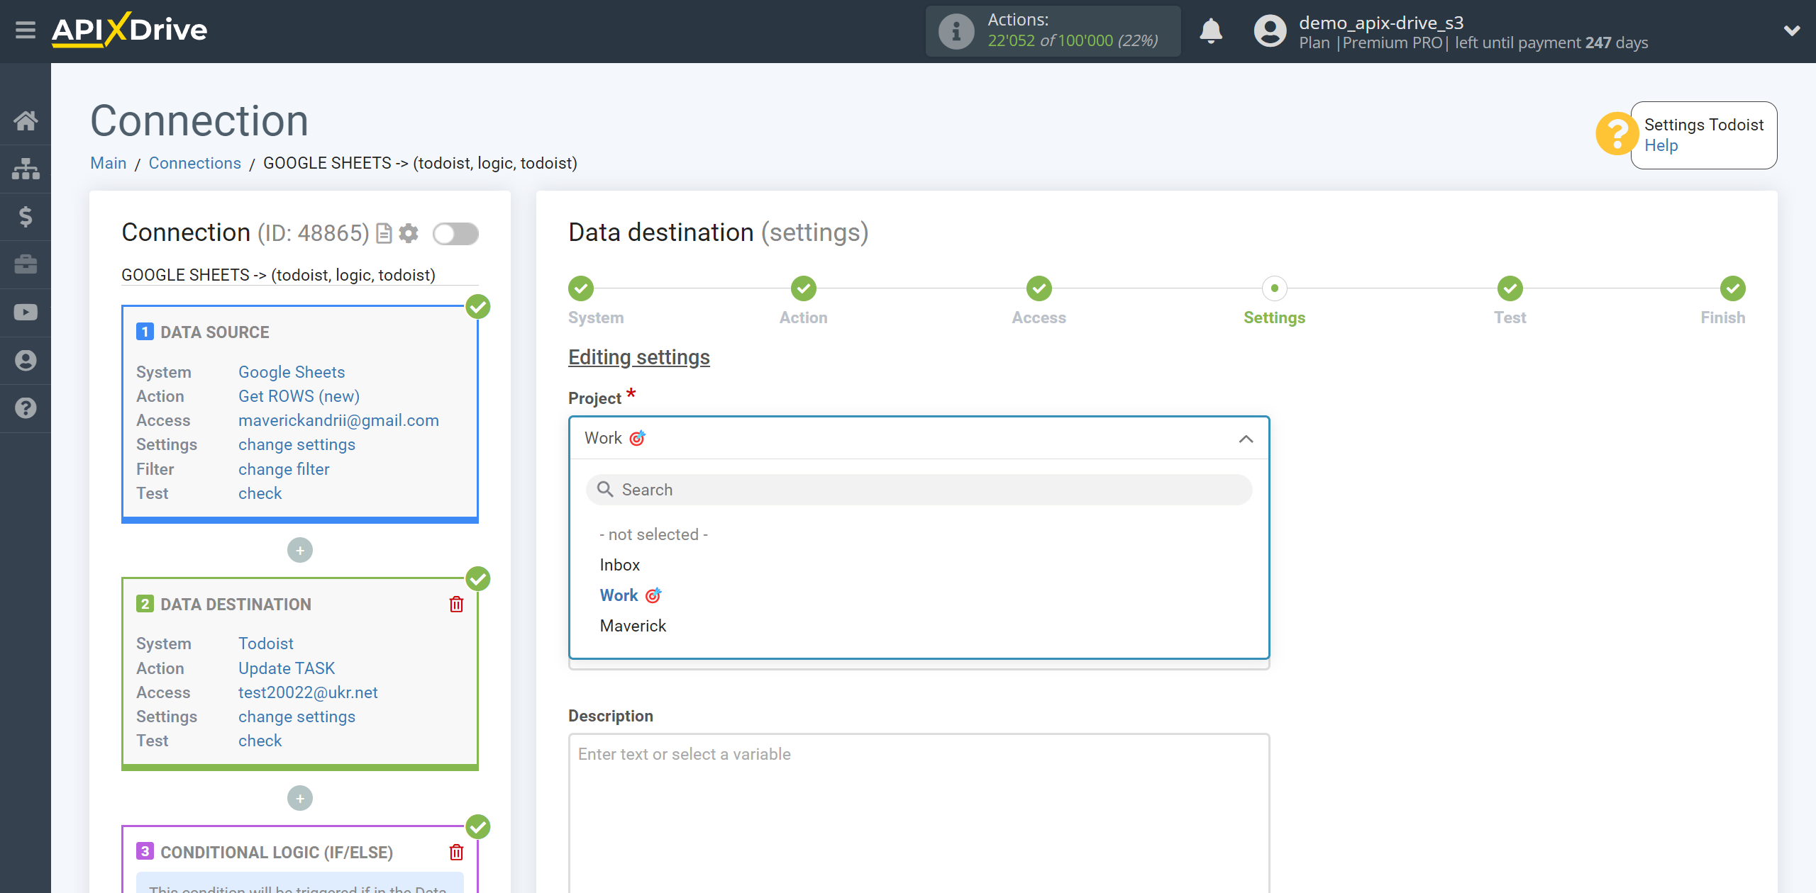Go to Finish step
This screenshot has width=1816, height=893.
coord(1732,288)
